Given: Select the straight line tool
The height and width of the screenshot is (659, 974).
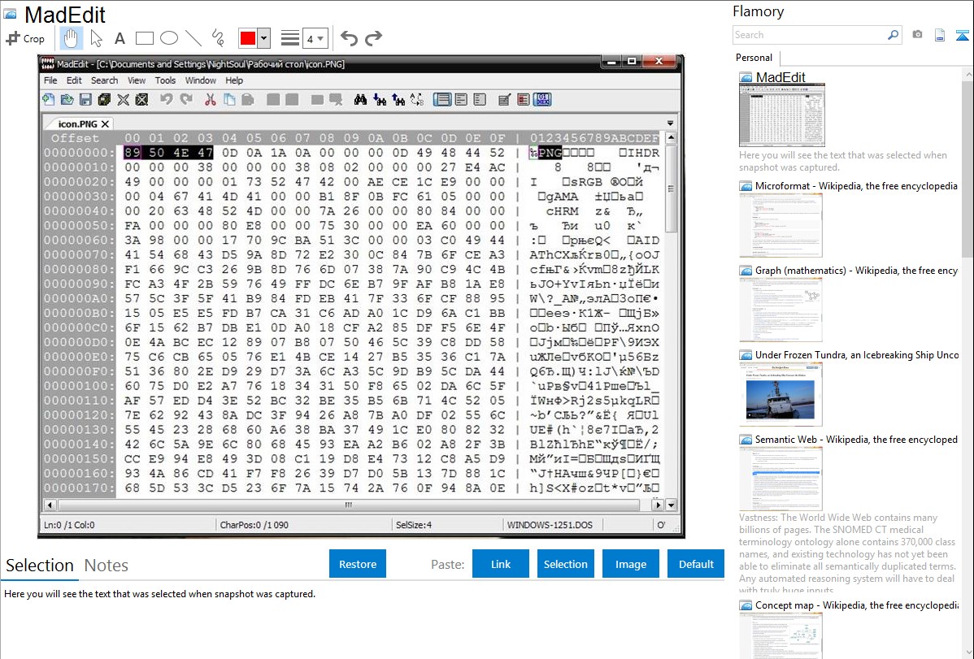Looking at the screenshot, I should (193, 38).
